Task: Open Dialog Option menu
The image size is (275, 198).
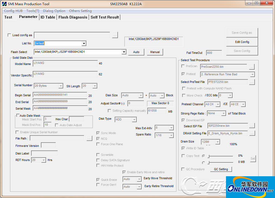Action: pyautogui.click(x=54, y=11)
